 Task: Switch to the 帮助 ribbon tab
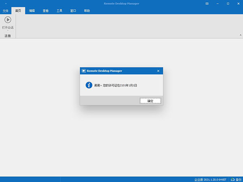tap(87, 11)
